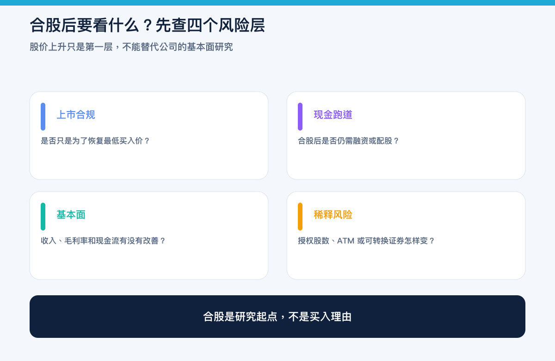The image size is (555, 361).
Task: Select the 稀释风险 card heading
Action: [x=333, y=215]
